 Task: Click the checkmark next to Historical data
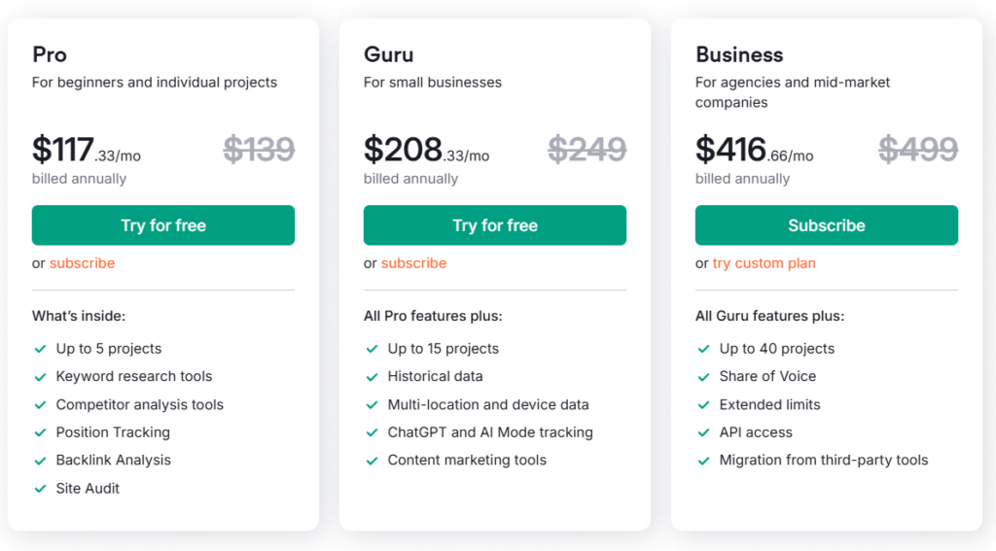[372, 377]
